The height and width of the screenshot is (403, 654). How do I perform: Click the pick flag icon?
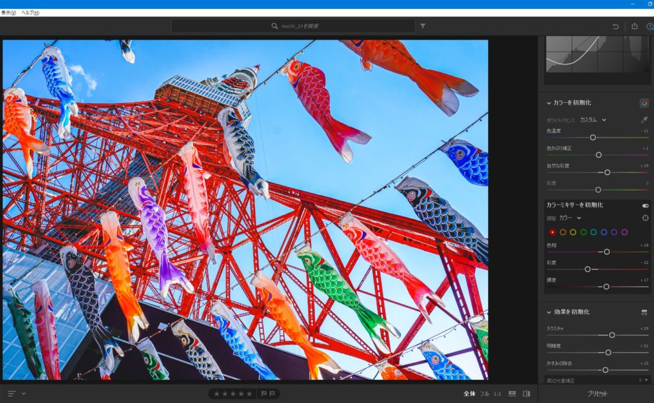(x=264, y=393)
